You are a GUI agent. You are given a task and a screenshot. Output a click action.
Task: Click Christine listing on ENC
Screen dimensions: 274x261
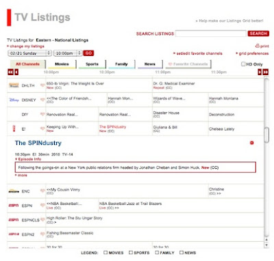click(216, 189)
